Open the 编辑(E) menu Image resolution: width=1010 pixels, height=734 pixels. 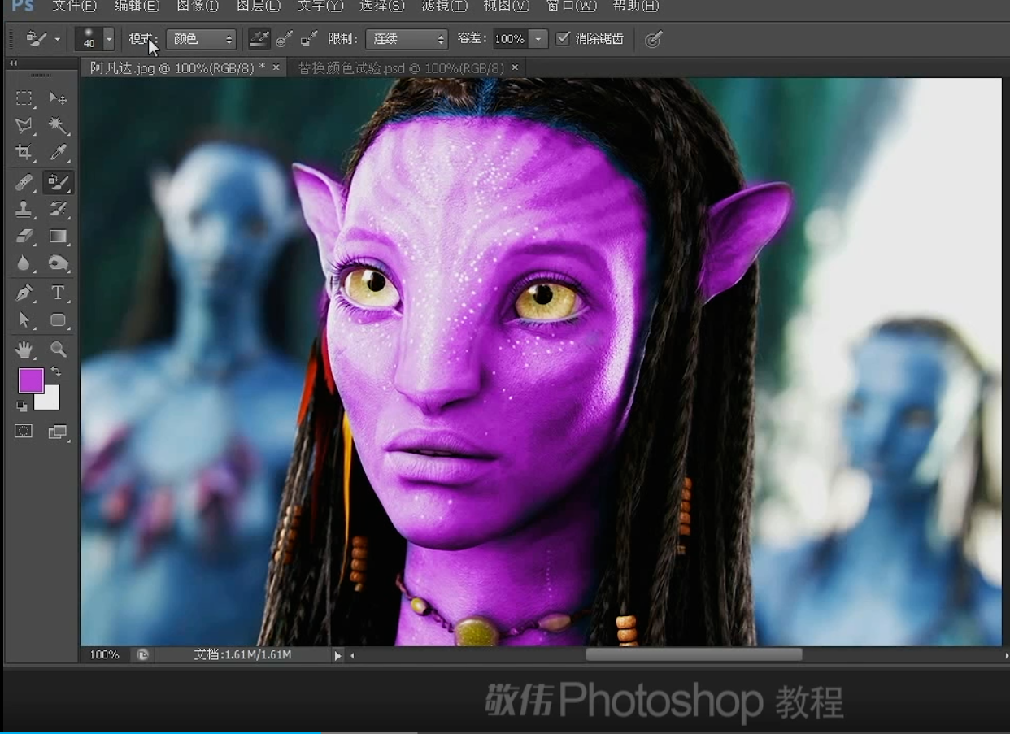pos(136,6)
